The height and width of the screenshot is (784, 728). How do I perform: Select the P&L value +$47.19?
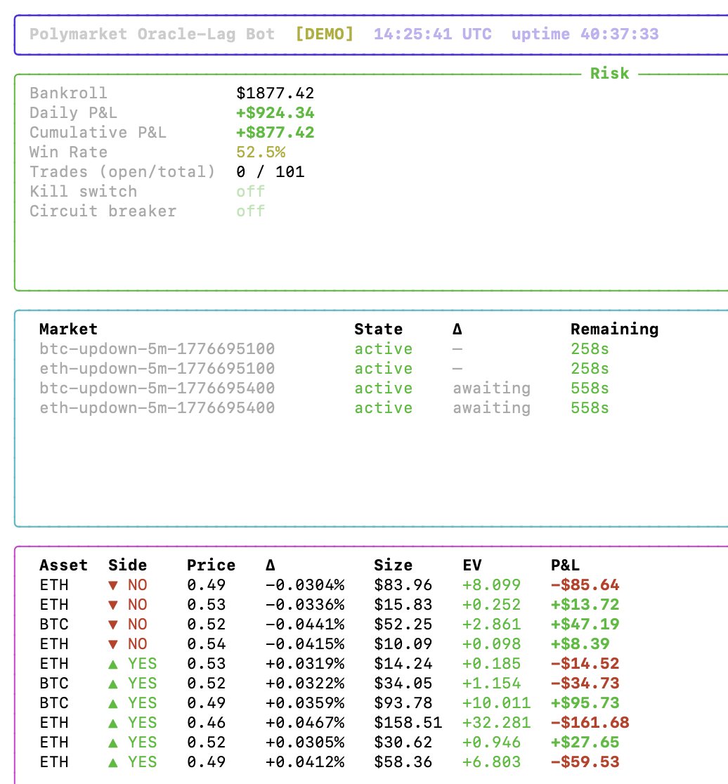(x=585, y=624)
